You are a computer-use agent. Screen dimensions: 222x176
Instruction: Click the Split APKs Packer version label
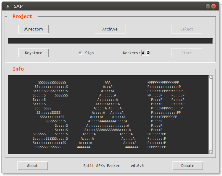tap(113, 166)
